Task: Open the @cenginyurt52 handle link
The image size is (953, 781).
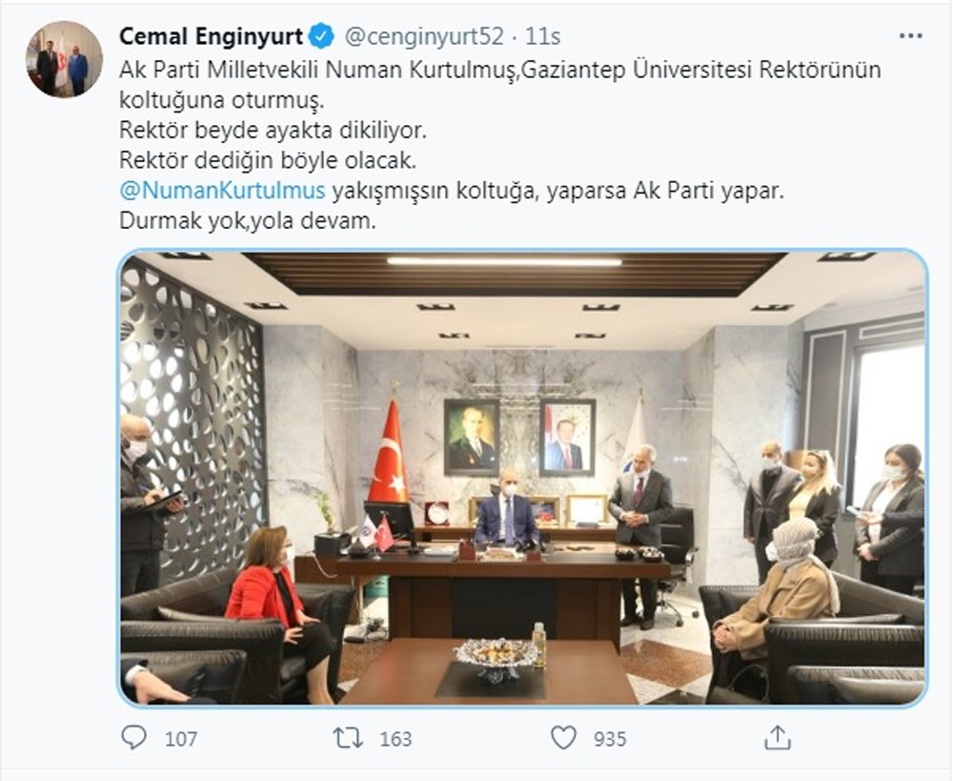Action: click(x=424, y=36)
